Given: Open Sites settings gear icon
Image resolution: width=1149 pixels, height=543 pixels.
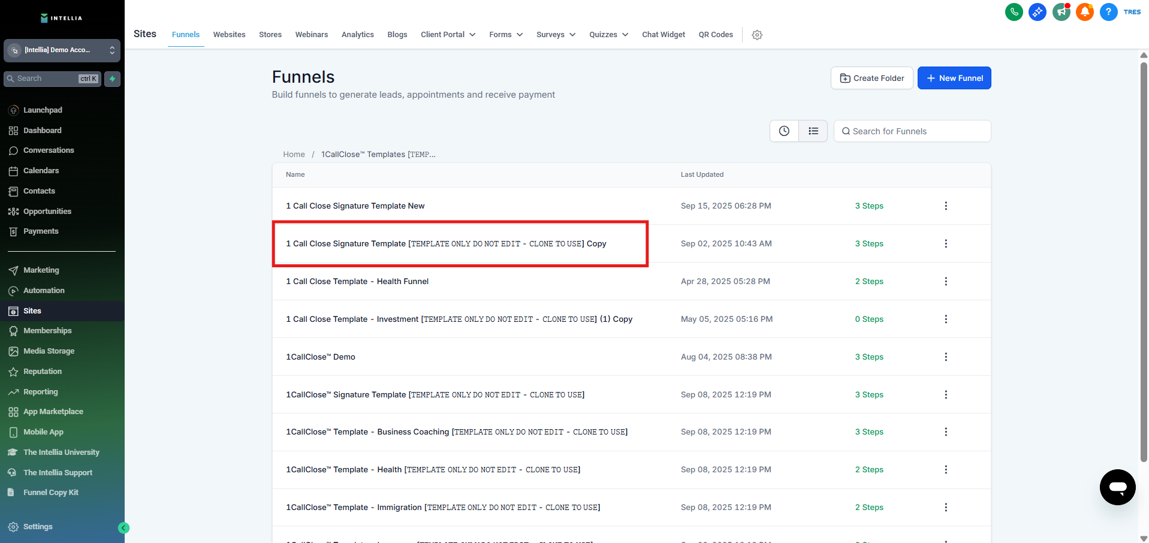Looking at the screenshot, I should [757, 35].
